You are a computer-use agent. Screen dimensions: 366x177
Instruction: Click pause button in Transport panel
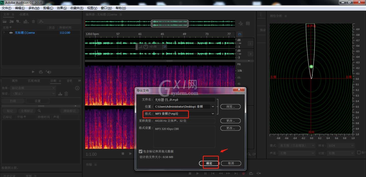(x=205, y=173)
